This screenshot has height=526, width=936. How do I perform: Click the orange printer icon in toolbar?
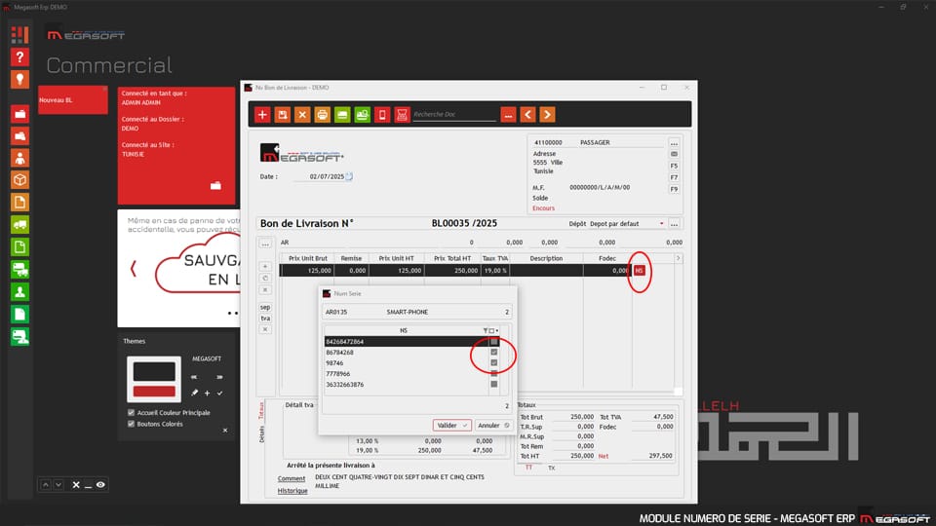pos(323,115)
